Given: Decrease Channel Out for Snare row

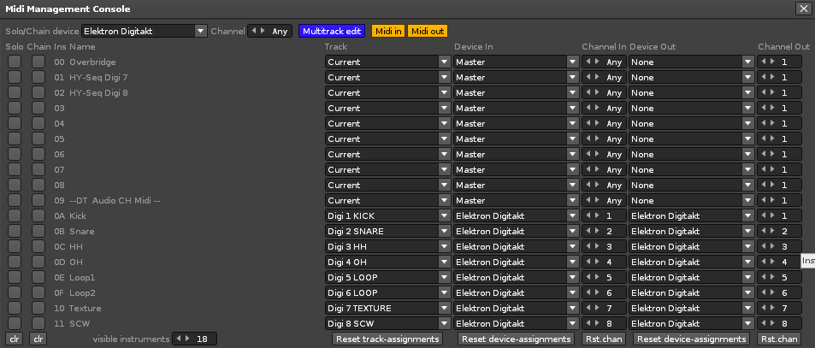Looking at the screenshot, I should 764,231.
